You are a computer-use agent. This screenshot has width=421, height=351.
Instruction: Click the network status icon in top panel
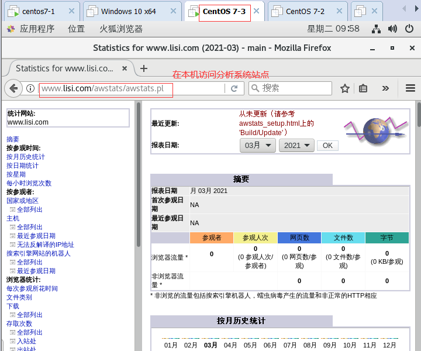click(376, 29)
